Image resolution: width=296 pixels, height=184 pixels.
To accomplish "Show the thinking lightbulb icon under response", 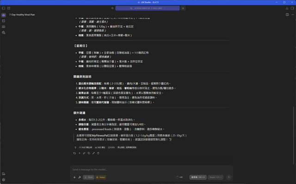I will tap(75, 147).
